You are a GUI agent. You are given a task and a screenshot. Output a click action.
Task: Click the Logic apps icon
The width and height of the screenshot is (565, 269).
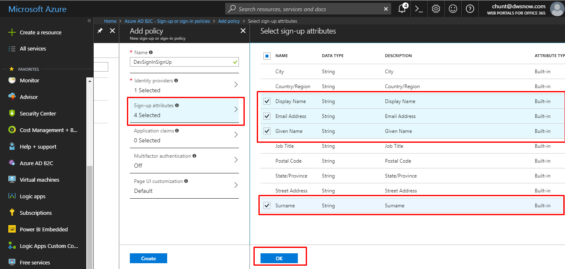12,196
